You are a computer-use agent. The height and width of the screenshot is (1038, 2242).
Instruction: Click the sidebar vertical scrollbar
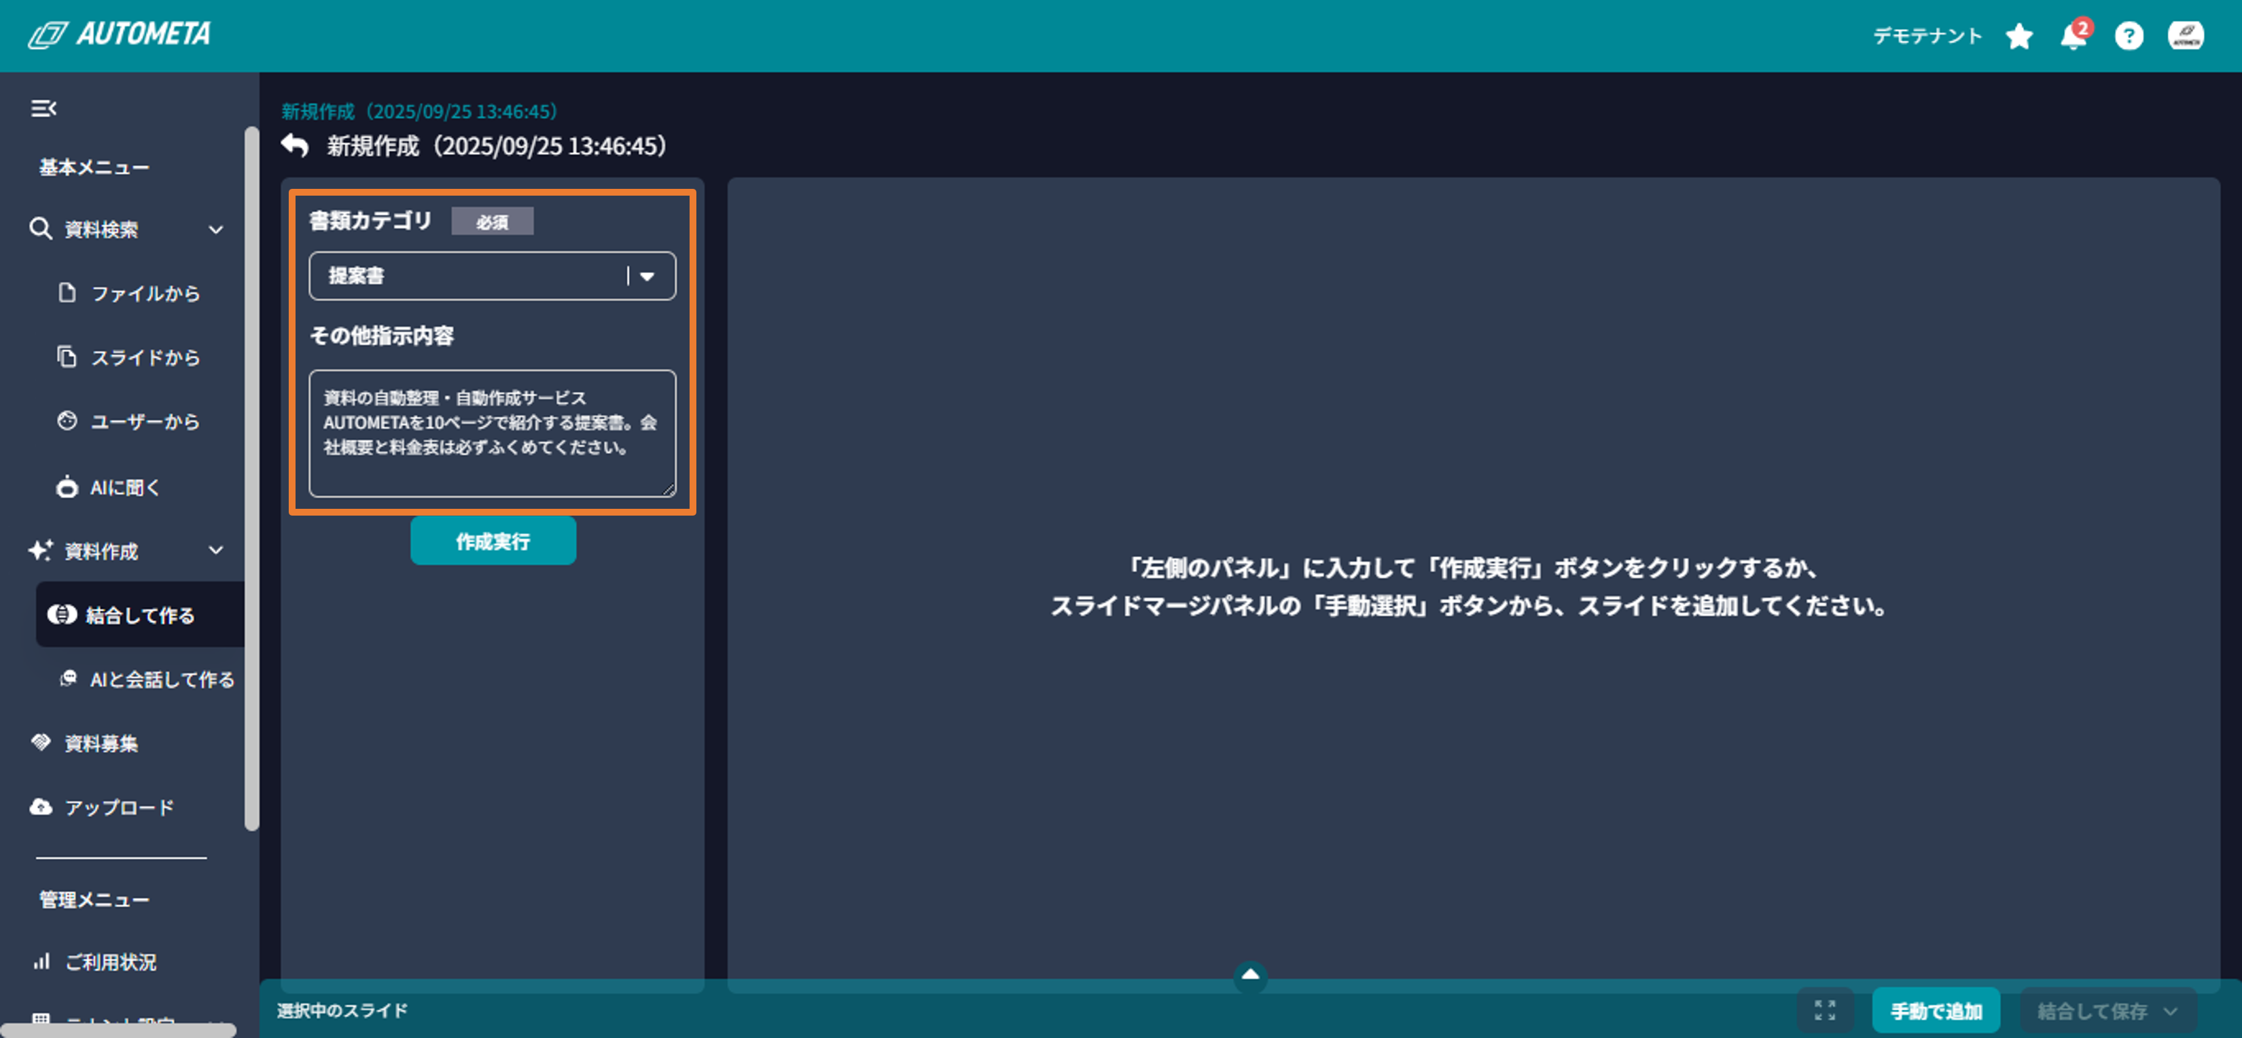pyautogui.click(x=251, y=478)
